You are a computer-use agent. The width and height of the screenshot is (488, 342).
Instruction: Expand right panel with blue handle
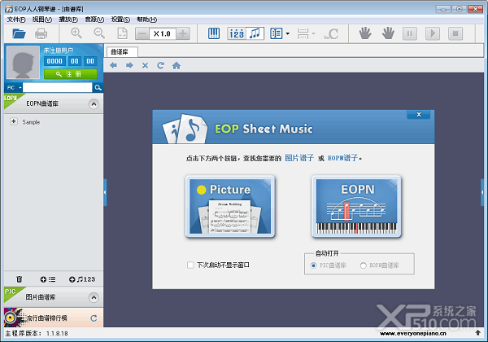pyautogui.click(x=482, y=192)
